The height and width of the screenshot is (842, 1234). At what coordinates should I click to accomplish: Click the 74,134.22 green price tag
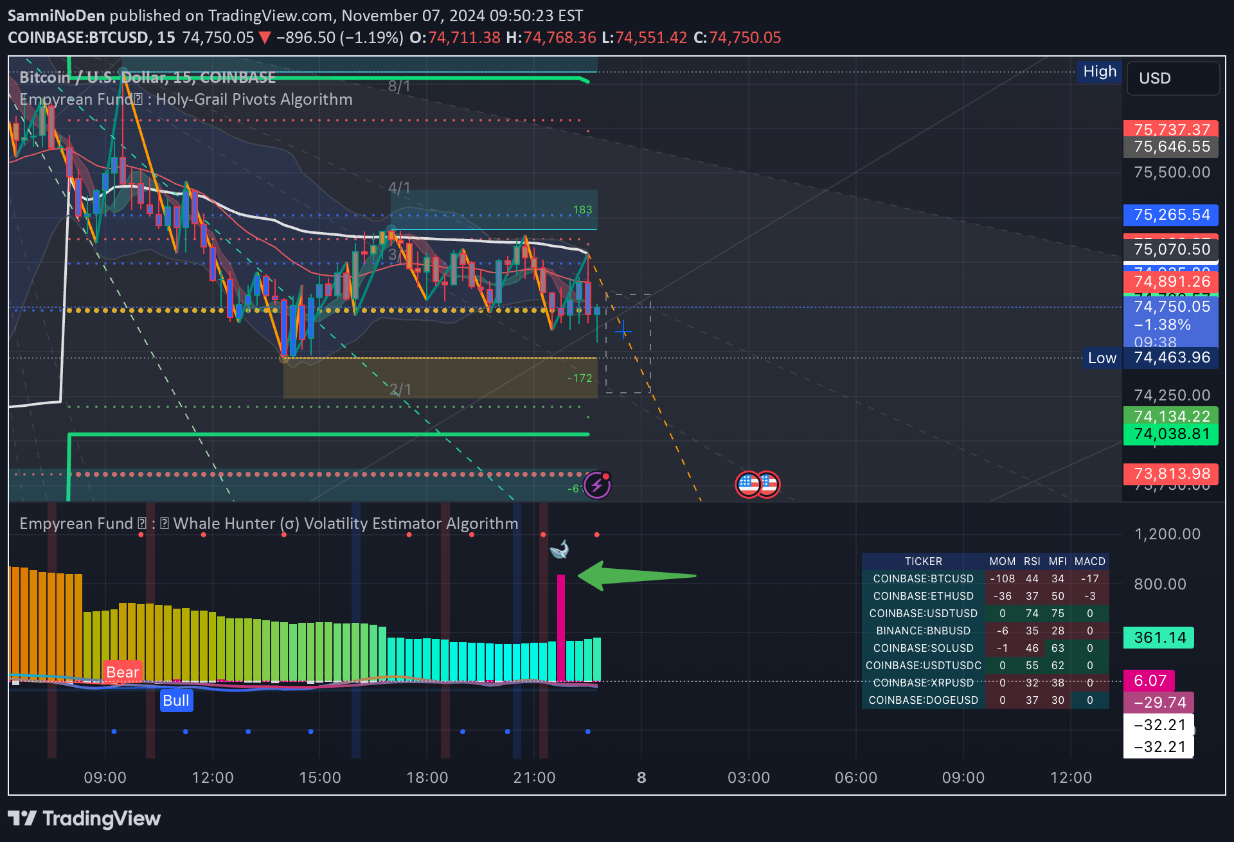coord(1171,416)
